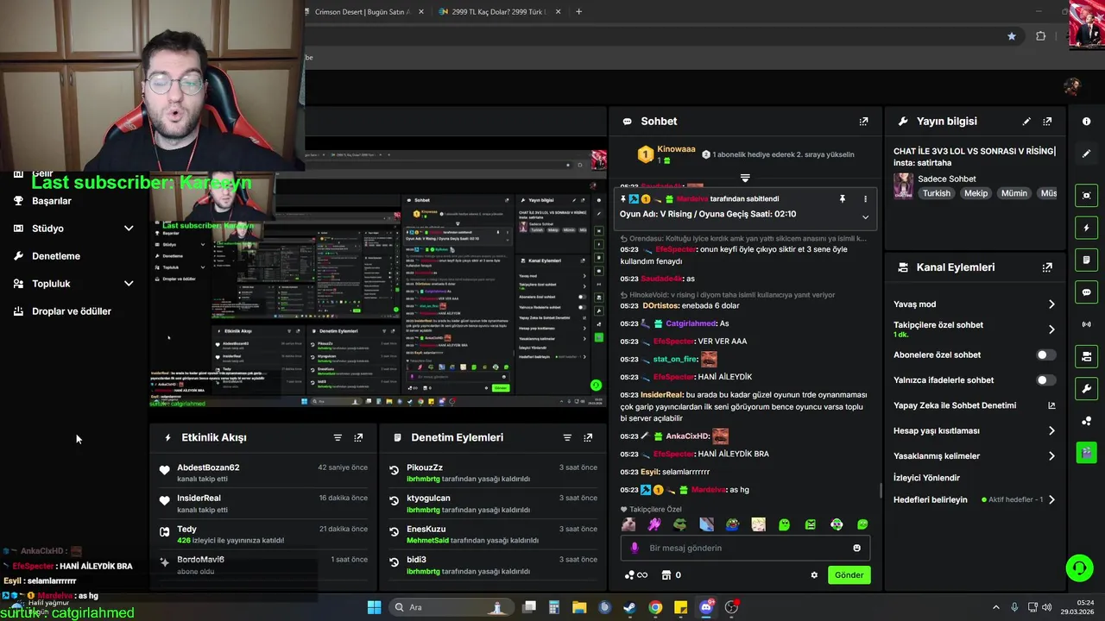Filter the Etkinlik Akışı feed

click(338, 438)
